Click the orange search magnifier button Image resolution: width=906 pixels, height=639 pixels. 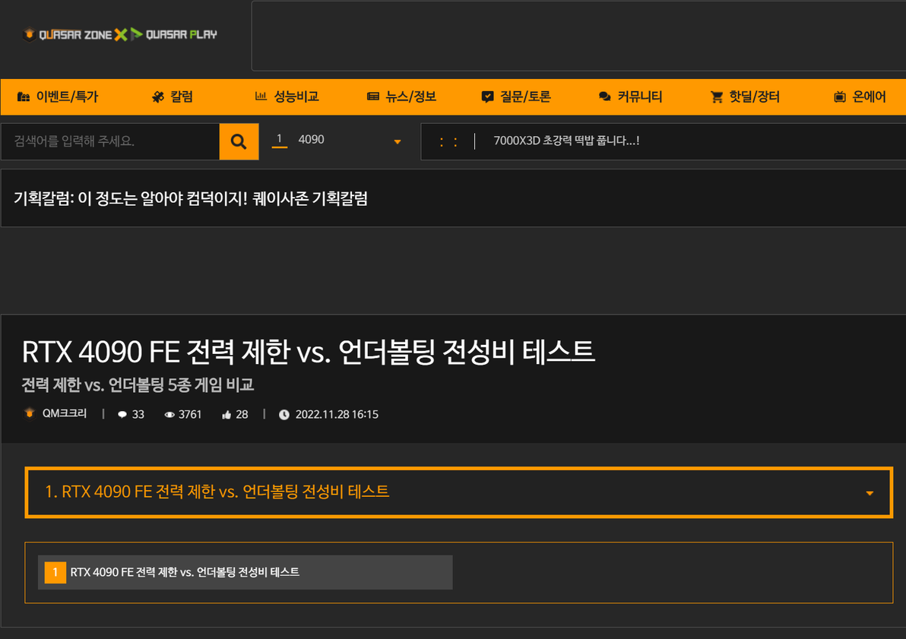(239, 141)
